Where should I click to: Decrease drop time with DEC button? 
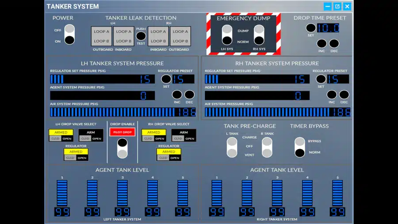[334, 43]
